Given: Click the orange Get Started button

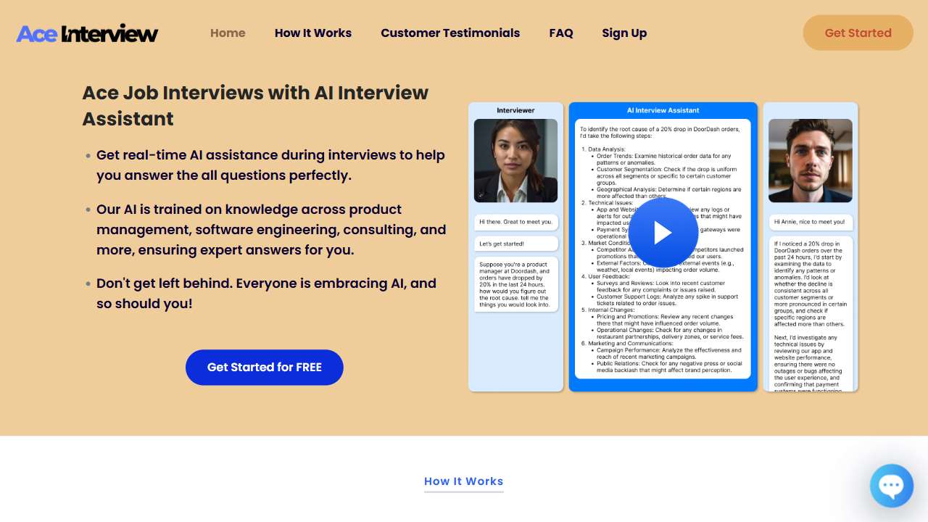Looking at the screenshot, I should pyautogui.click(x=858, y=33).
